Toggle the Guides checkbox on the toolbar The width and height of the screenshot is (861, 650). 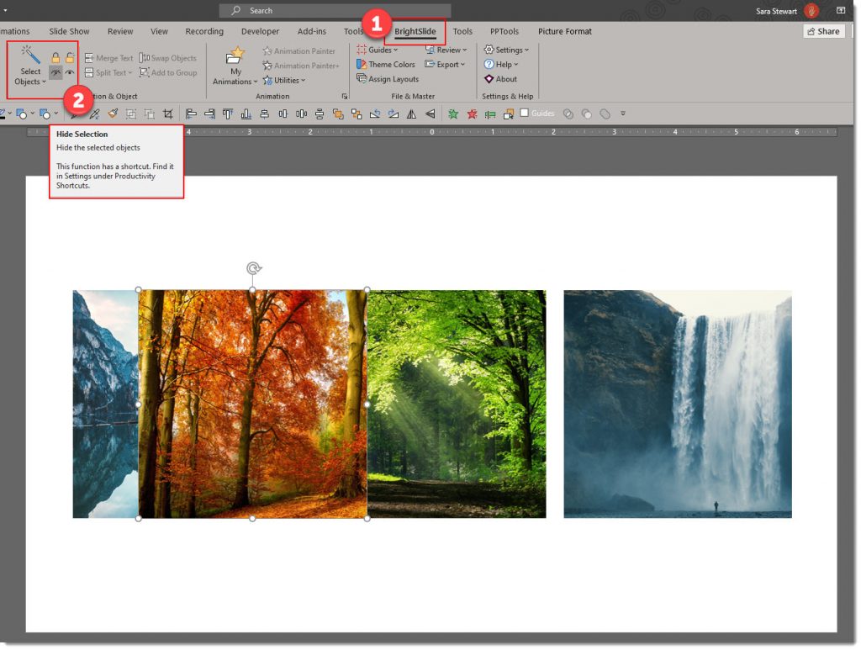[526, 113]
